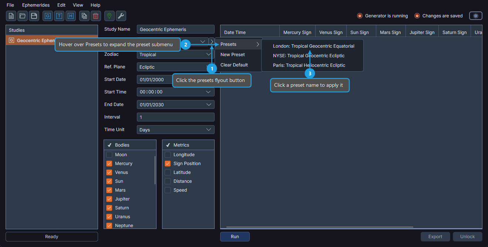Open settings with the wrench icon
The width and height of the screenshot is (488, 247).
click(x=121, y=16)
